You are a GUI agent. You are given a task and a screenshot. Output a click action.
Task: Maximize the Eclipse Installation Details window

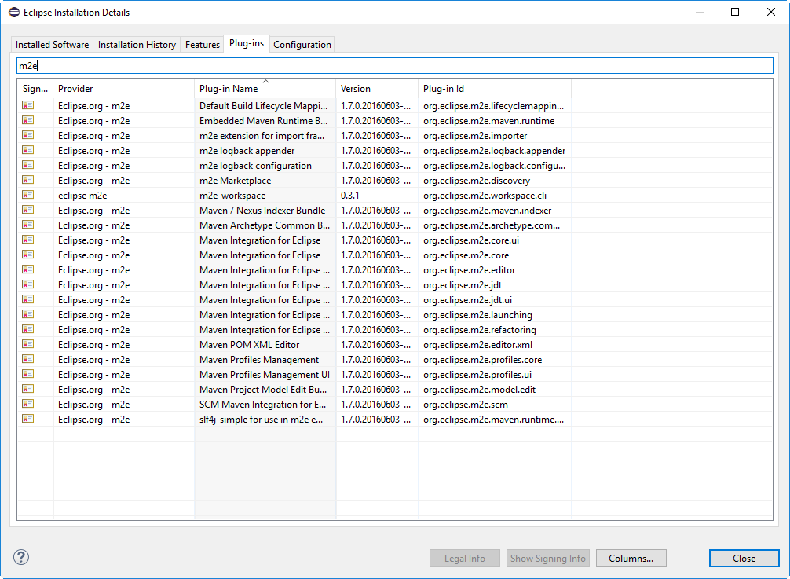(x=735, y=12)
